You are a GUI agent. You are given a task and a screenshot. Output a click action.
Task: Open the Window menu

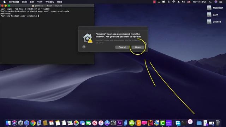49,2
